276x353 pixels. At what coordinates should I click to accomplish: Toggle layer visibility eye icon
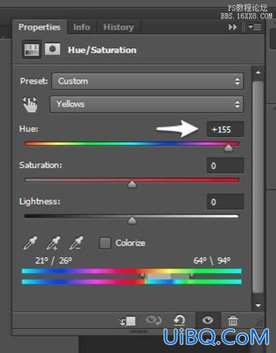208,320
